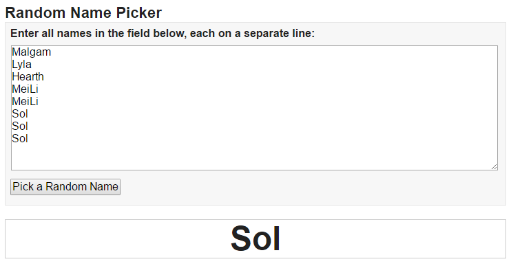
Task: Click blank result box area left of Sol
Action: [117, 239]
